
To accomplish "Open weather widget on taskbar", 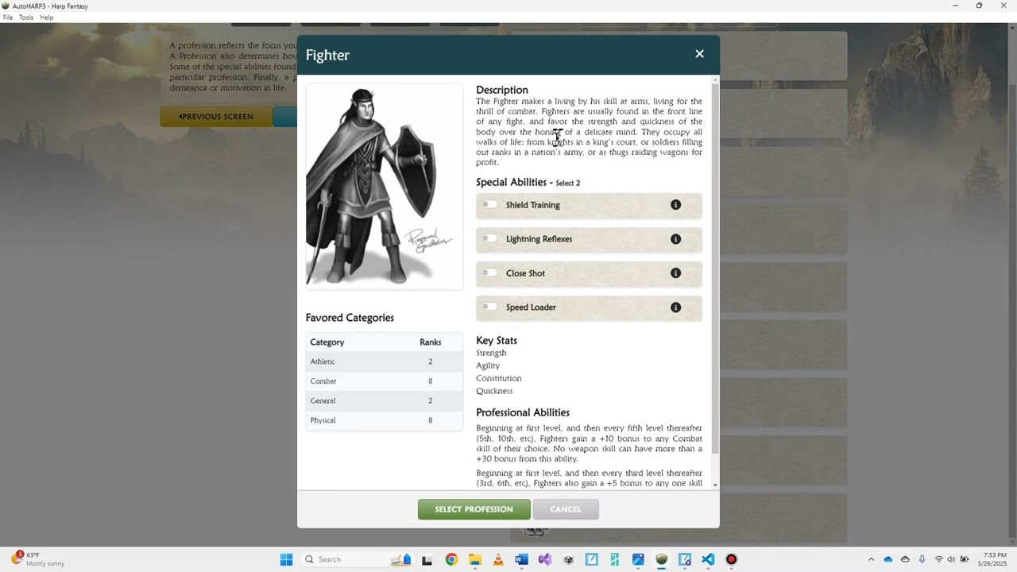I will [x=38, y=559].
